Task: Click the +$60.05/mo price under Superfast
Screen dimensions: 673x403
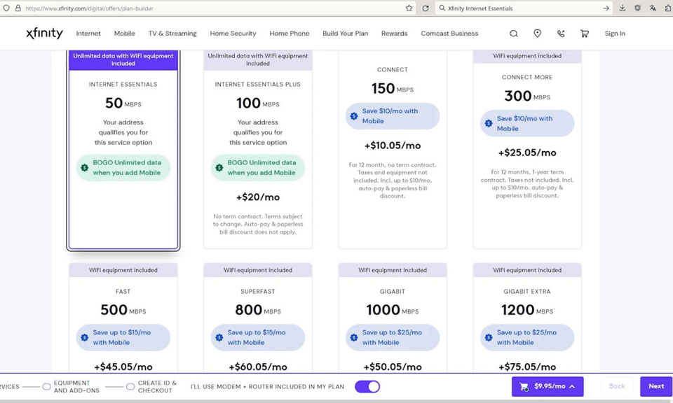Action: [x=258, y=367]
